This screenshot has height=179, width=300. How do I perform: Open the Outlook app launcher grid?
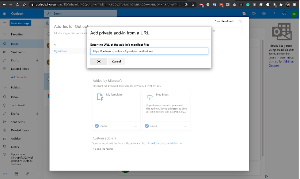pos(4,14)
